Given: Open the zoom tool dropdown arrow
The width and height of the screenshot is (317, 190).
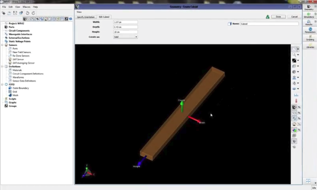Looking at the screenshot, I should click(x=298, y=55).
